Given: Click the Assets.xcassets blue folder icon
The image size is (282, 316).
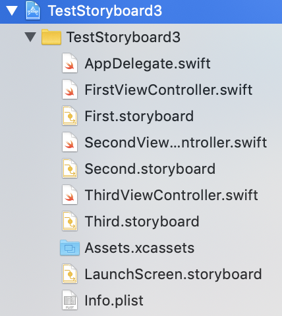Looking at the screenshot, I should pos(70,248).
